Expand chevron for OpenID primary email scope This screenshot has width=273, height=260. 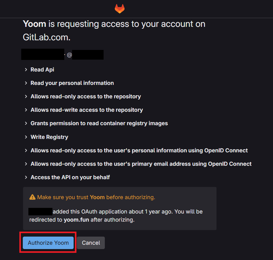click(26, 164)
